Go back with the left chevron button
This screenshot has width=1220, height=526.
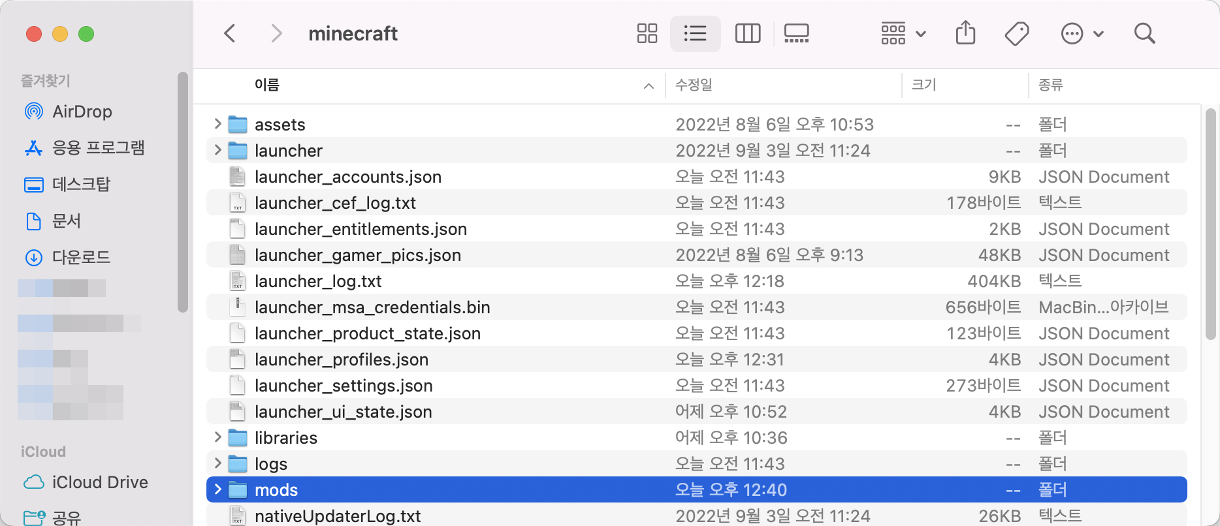coord(229,33)
